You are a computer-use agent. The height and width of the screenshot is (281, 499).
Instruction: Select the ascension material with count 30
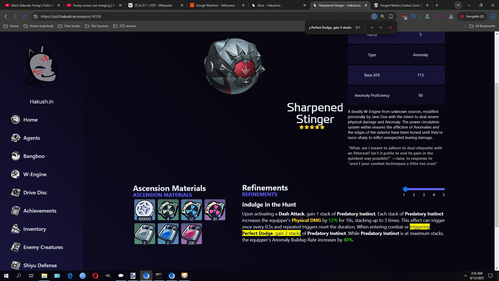coord(215,210)
